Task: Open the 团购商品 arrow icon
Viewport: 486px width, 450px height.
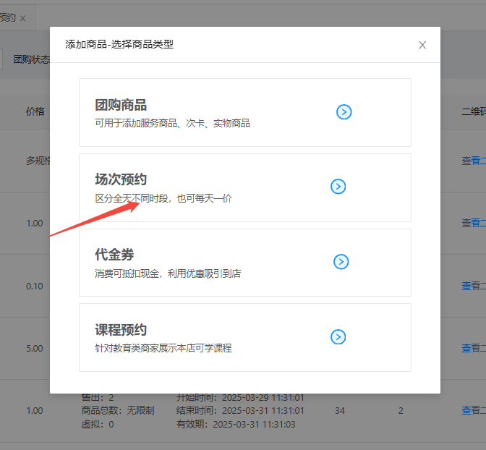Action: pos(344,112)
